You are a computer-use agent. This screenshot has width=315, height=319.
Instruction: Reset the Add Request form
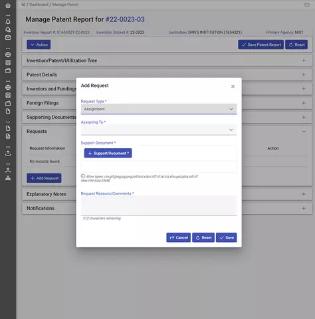203,237
